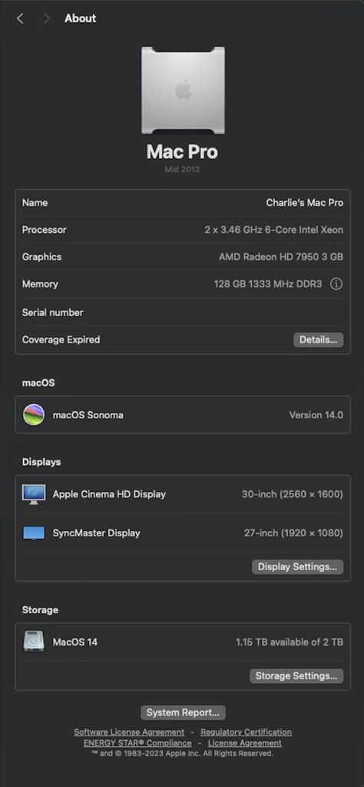Open the Regulatory Certification link
364x787 pixels.
point(247,732)
